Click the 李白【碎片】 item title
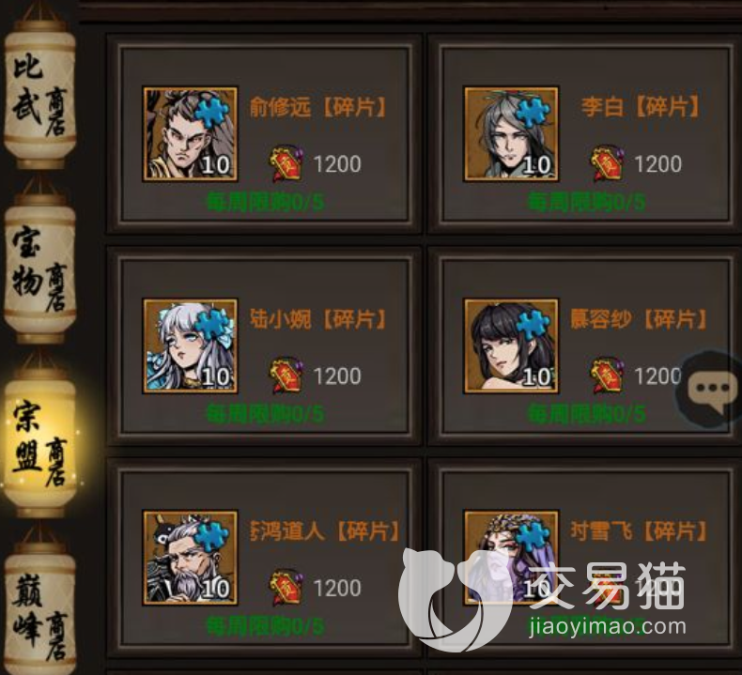 pyautogui.click(x=641, y=107)
